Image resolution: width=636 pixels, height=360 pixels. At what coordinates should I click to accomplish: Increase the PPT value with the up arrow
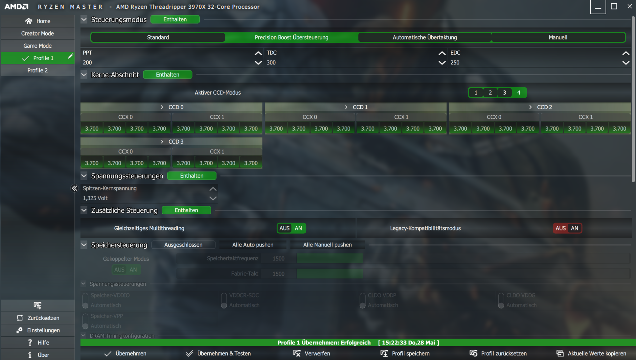pyautogui.click(x=258, y=53)
